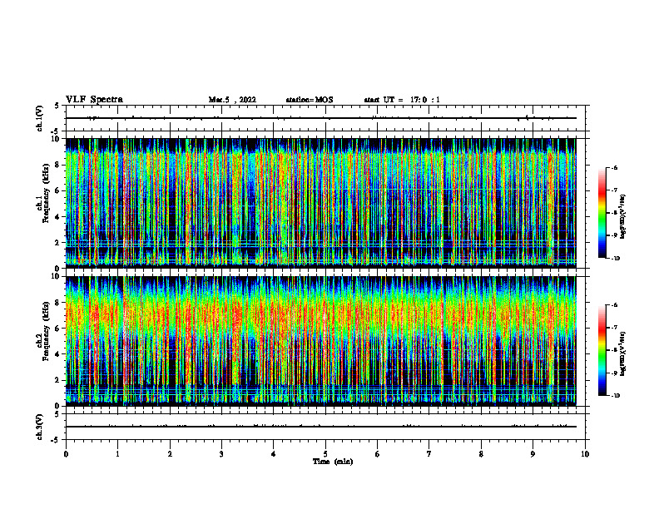Click the time axis tick label "8"
Screen dimensions: 659x509
(481, 454)
